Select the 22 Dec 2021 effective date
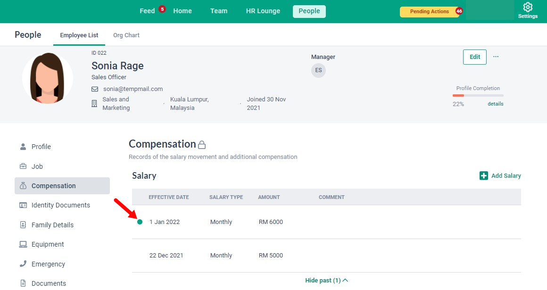Screen dimensions: 547x290 pyautogui.click(x=166, y=256)
